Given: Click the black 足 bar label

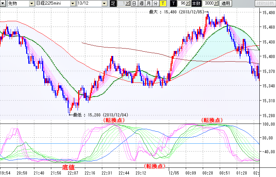Looking at the screenshot, I should [113, 4].
